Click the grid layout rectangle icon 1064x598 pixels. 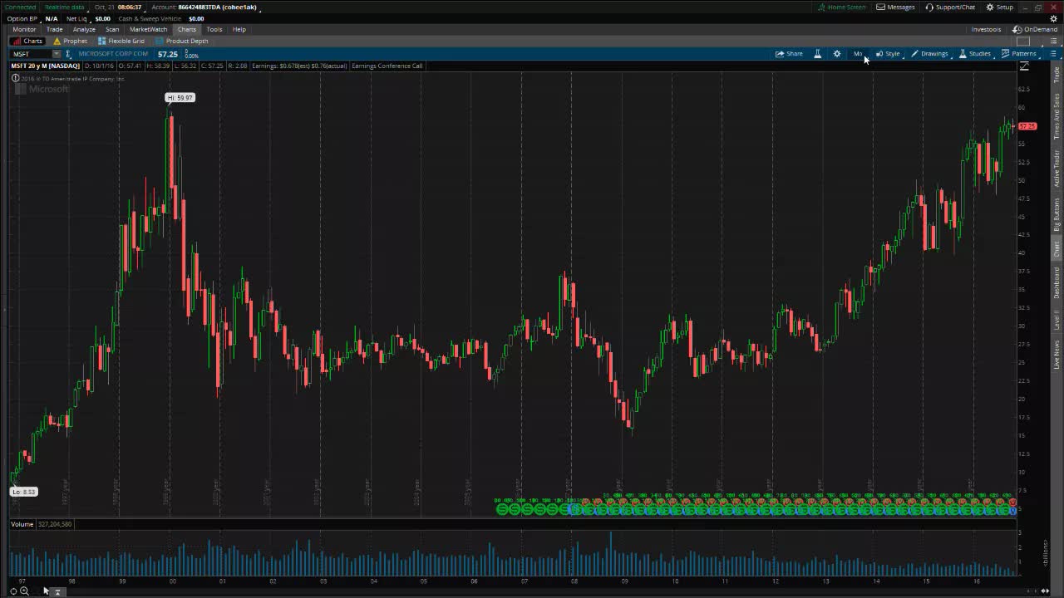(x=1023, y=42)
